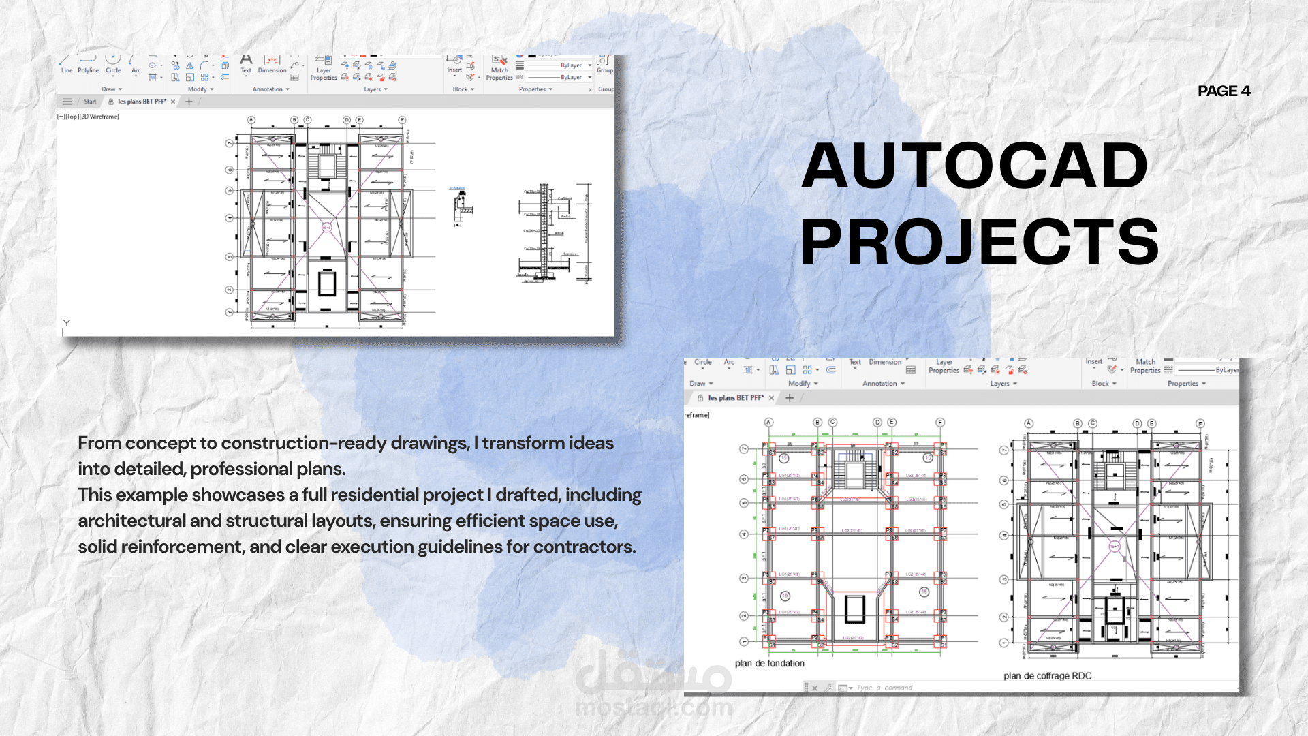
Task: Click the ByLayer linetype swatch
Action: point(559,77)
